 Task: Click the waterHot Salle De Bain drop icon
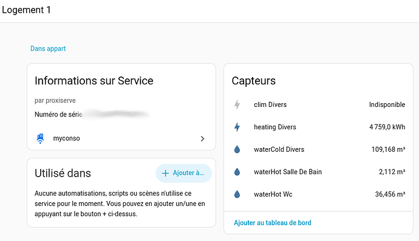pos(237,172)
